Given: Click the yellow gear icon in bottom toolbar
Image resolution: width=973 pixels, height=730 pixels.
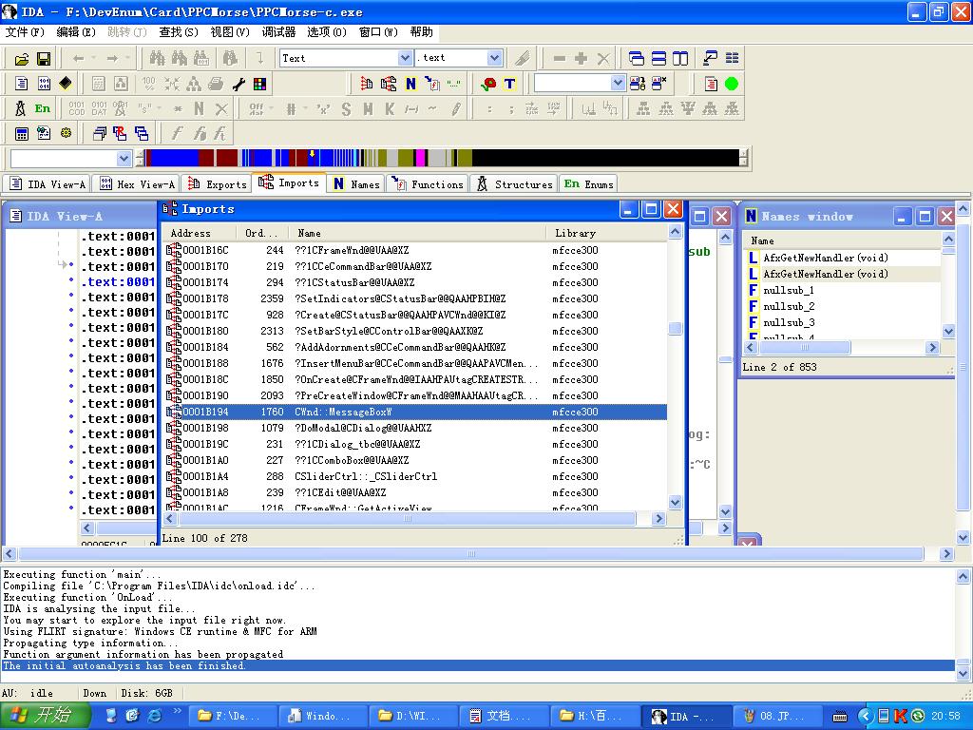Looking at the screenshot, I should tap(66, 133).
